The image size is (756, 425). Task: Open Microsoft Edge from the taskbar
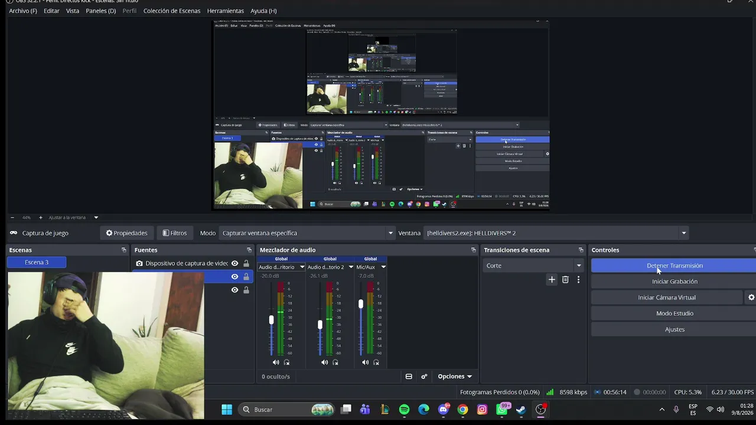pyautogui.click(x=423, y=410)
